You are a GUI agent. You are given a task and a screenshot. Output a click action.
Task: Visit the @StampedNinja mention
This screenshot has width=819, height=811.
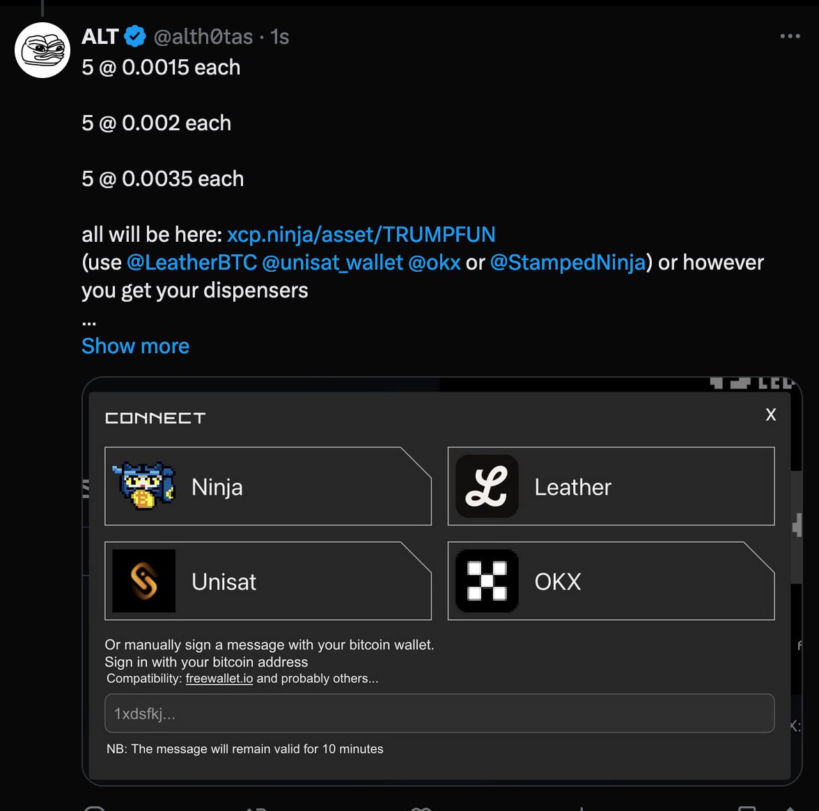[568, 263]
